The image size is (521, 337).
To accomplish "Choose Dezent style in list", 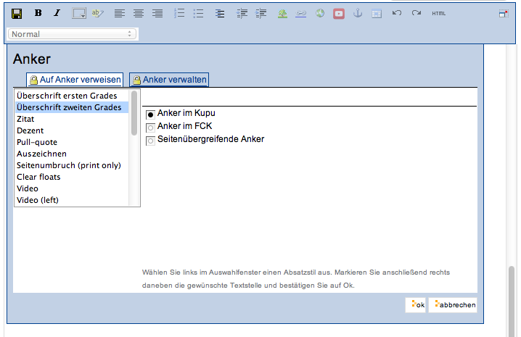I will click(72, 130).
